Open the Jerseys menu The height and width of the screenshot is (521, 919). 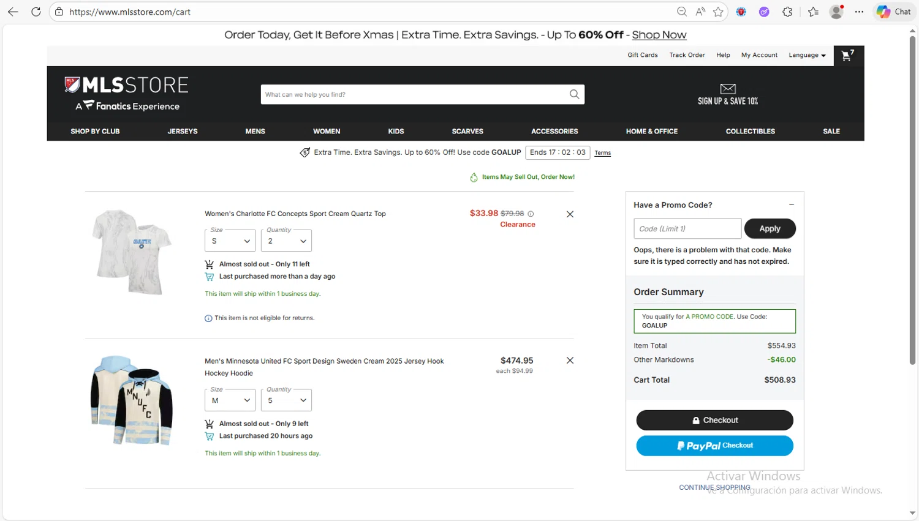point(183,131)
